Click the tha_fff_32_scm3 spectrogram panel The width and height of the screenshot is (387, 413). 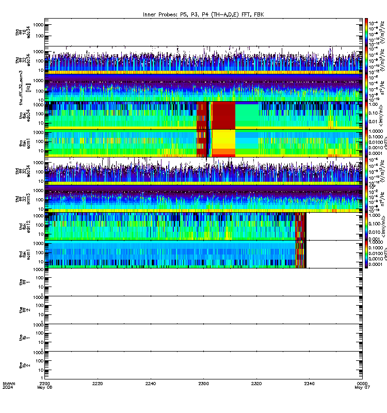[x=203, y=88]
